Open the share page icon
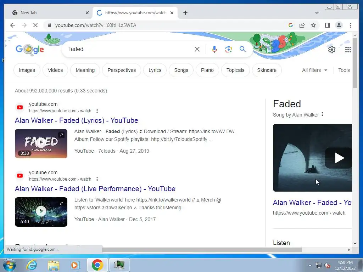This screenshot has height=272, width=363. click(x=302, y=25)
